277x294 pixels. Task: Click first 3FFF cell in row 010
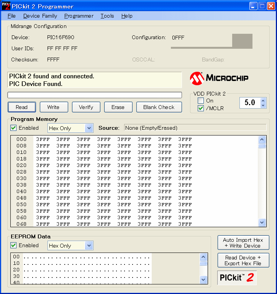(43, 152)
